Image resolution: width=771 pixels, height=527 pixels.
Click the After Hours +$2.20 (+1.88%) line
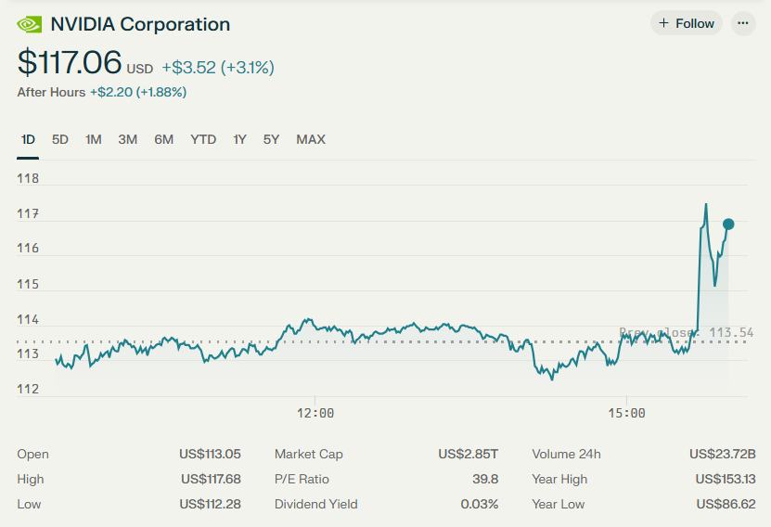[x=102, y=92]
